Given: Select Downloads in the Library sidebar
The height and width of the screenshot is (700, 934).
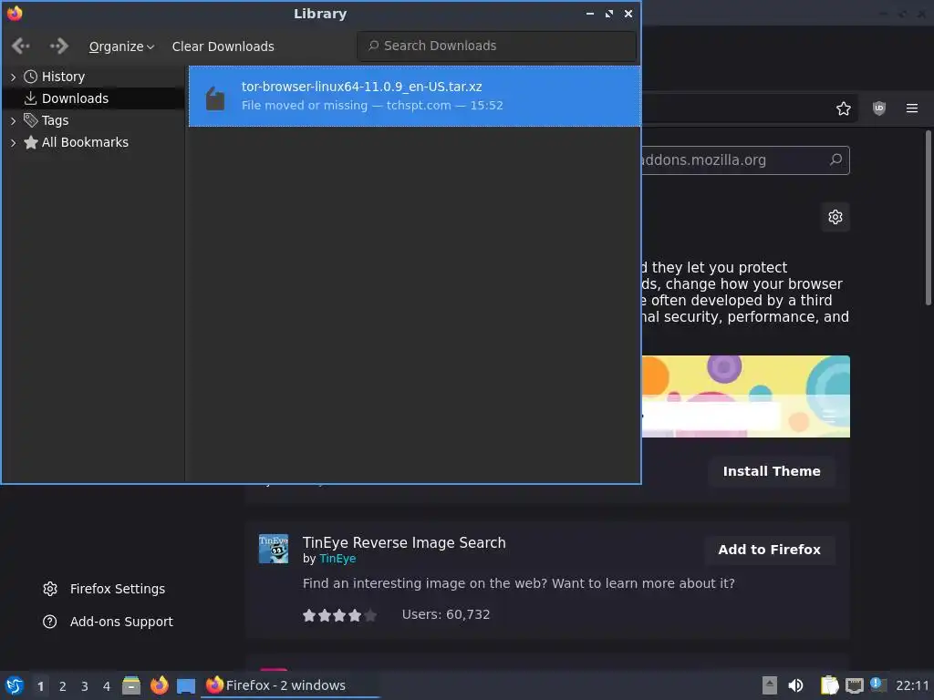Looking at the screenshot, I should (x=75, y=98).
